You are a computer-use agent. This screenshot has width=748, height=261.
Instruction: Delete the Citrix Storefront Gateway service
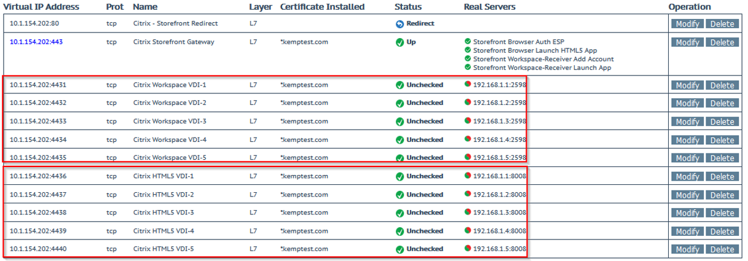[x=722, y=42]
